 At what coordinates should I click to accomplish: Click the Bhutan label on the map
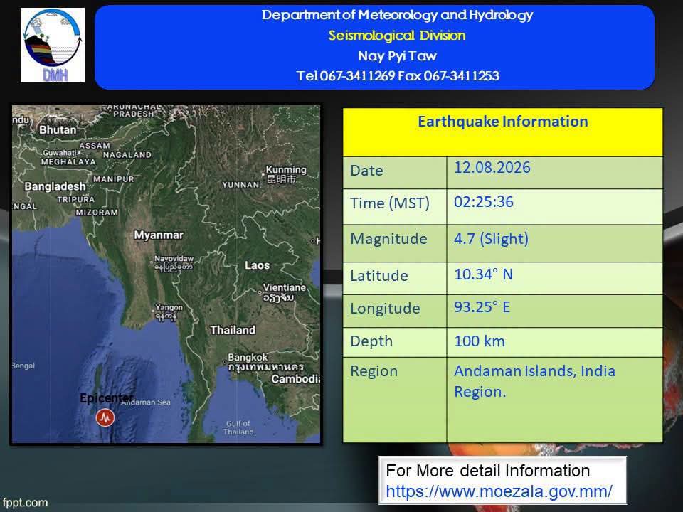pyautogui.click(x=58, y=129)
